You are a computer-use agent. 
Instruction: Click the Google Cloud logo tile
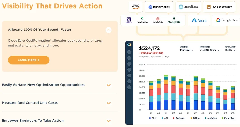click(227, 20)
